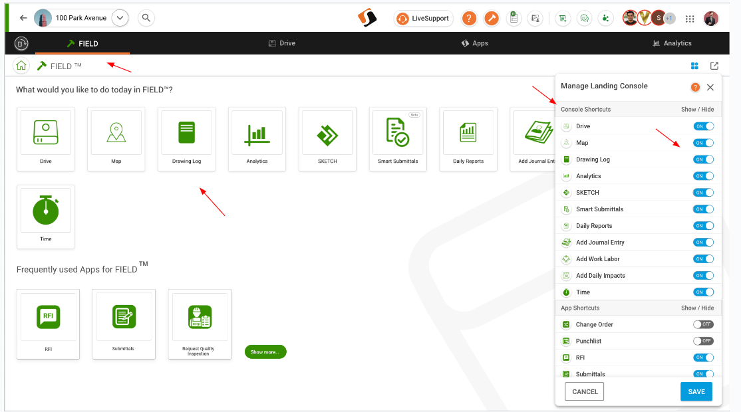This screenshot has height=412, width=741.
Task: Toggle the SKETCH shortcut switch
Action: coord(703,193)
